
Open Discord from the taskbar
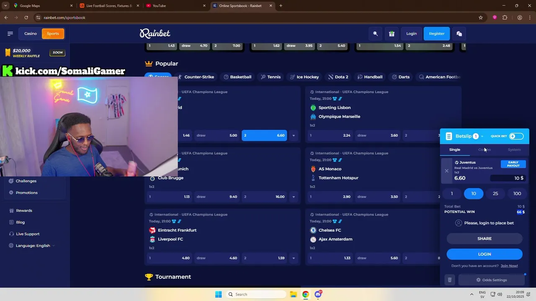(318, 294)
